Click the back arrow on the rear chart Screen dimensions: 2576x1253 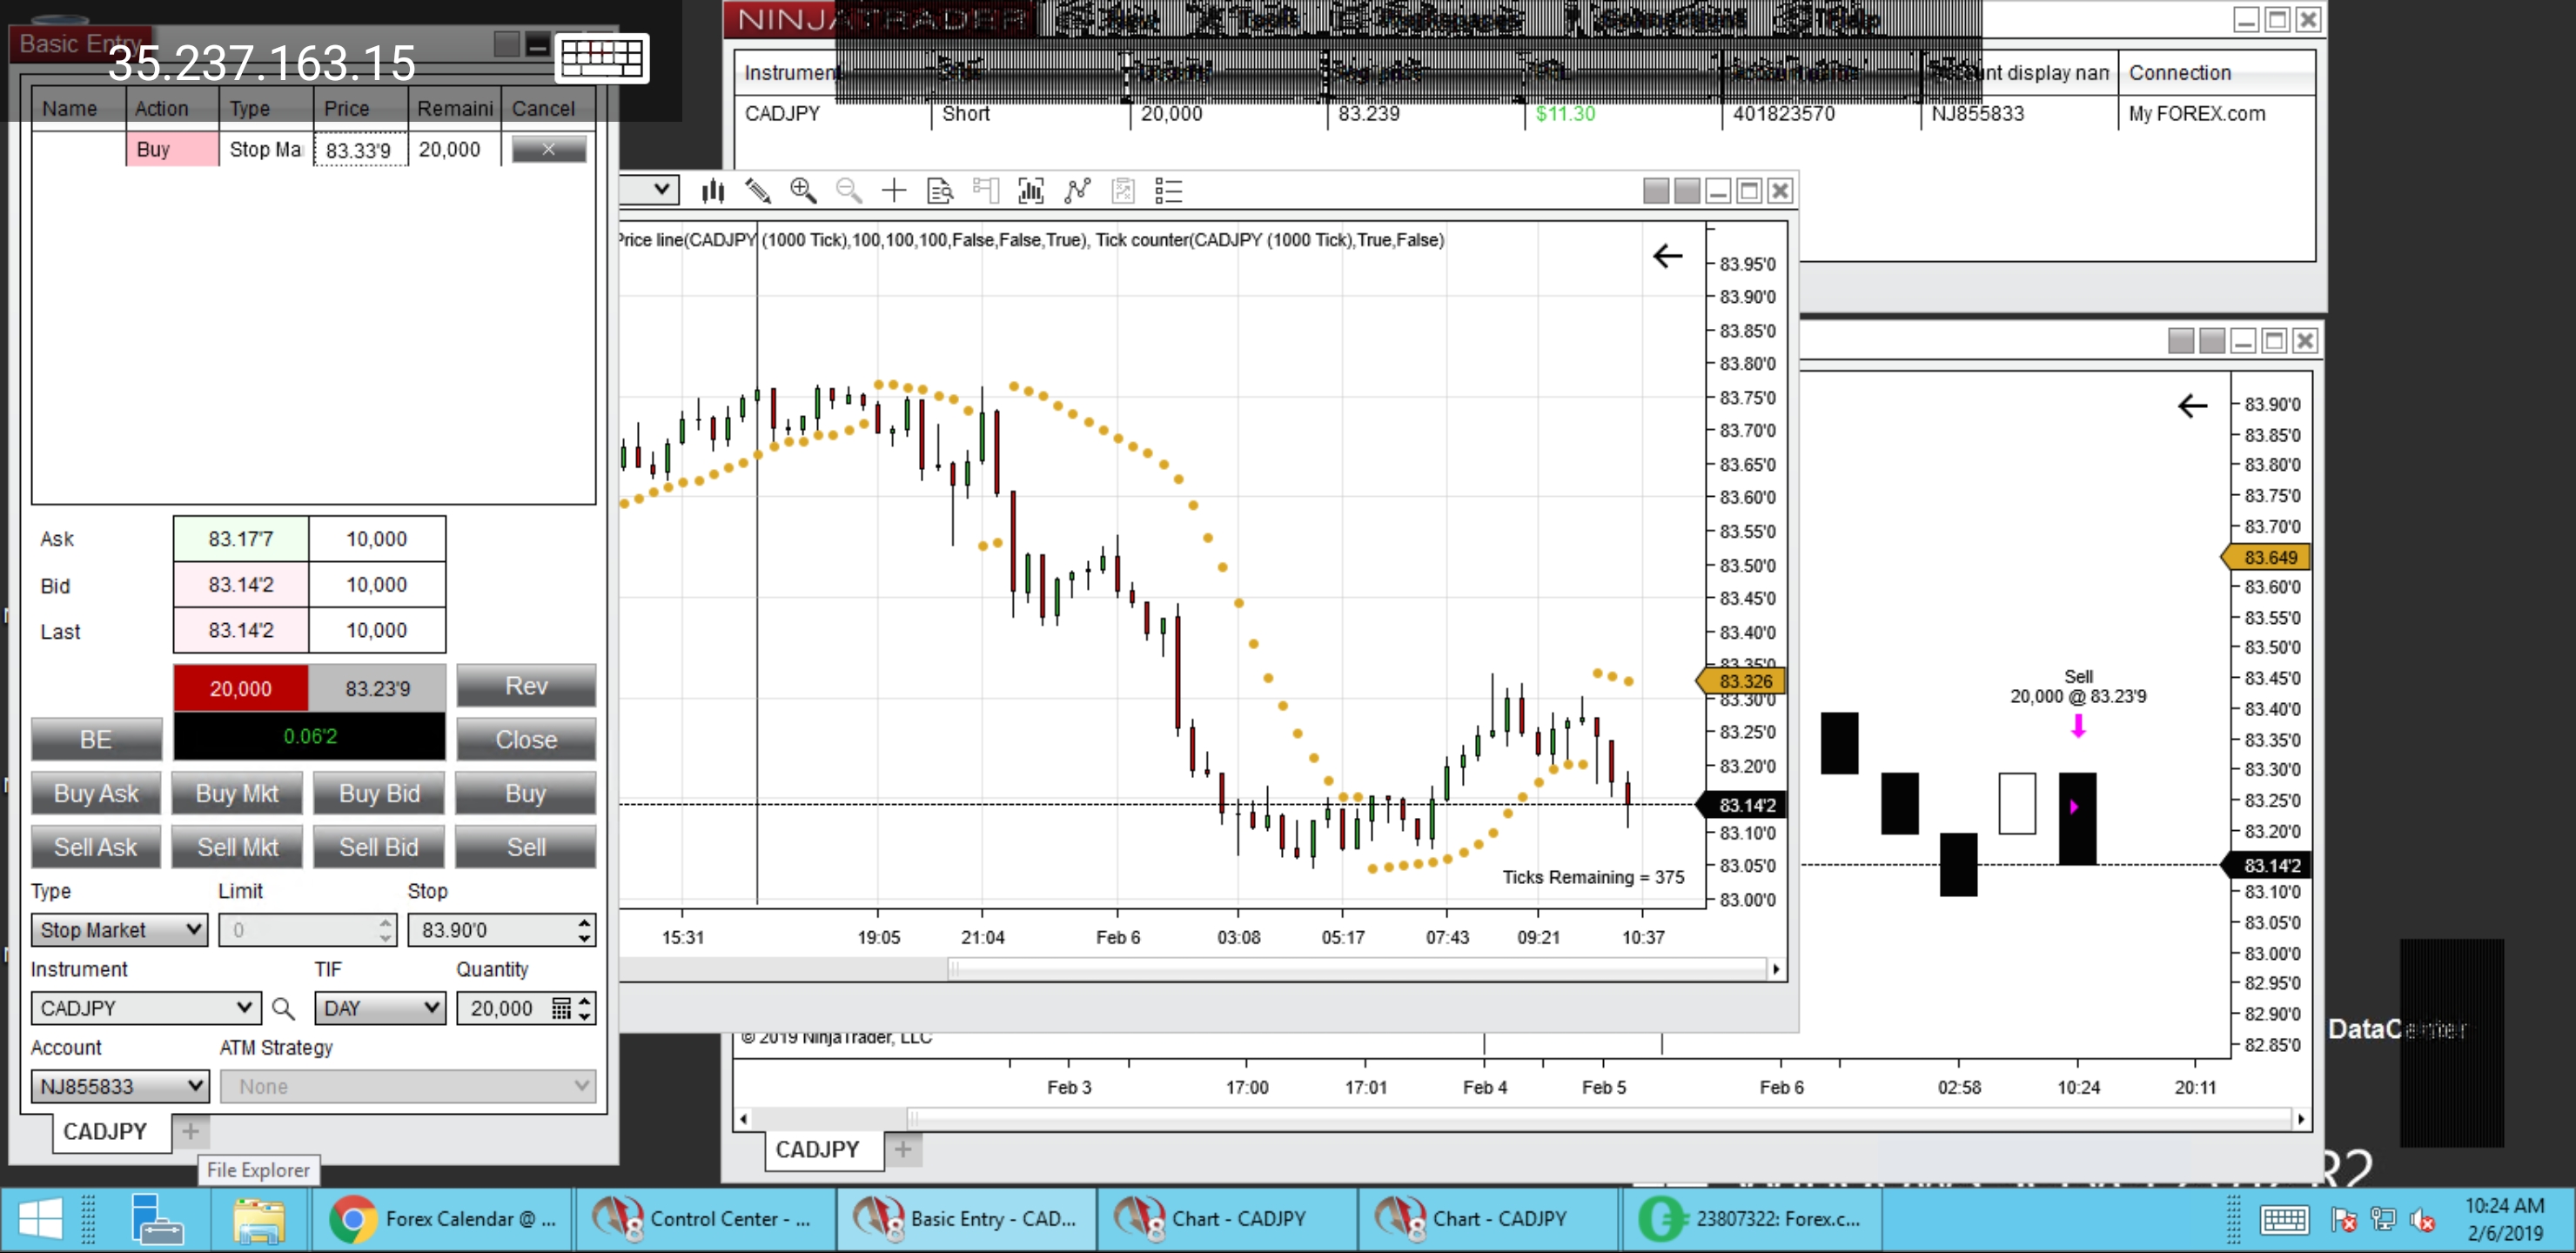[x=2192, y=405]
